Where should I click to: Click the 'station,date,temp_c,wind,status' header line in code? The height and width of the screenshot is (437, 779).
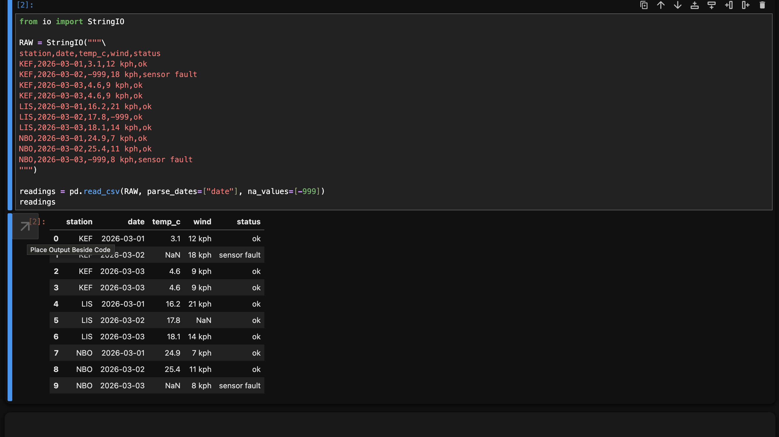tap(90, 53)
